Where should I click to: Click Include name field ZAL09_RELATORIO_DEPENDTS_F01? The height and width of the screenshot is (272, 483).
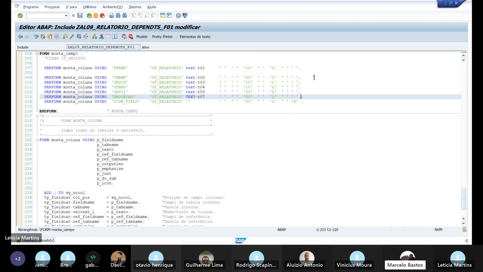click(x=103, y=47)
